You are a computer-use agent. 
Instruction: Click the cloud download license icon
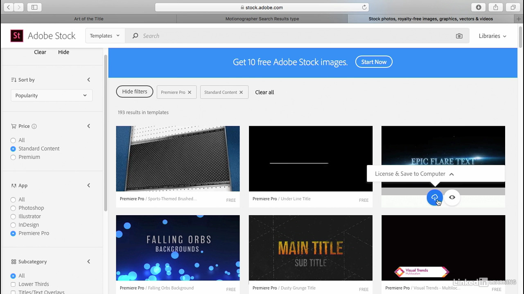coord(434,198)
